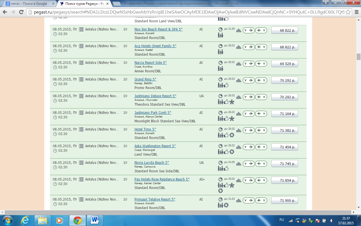Viewport: 361px width, 226px height.
Task: Click family icon in Justiniano Park Conti row
Action: (221, 119)
